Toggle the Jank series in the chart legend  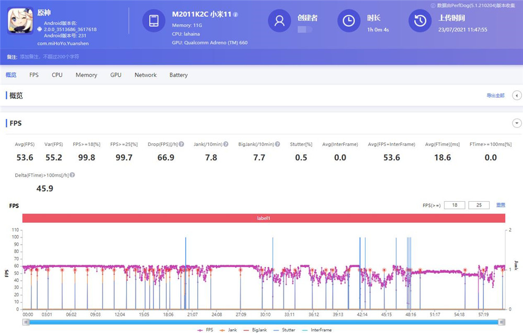[229, 330]
